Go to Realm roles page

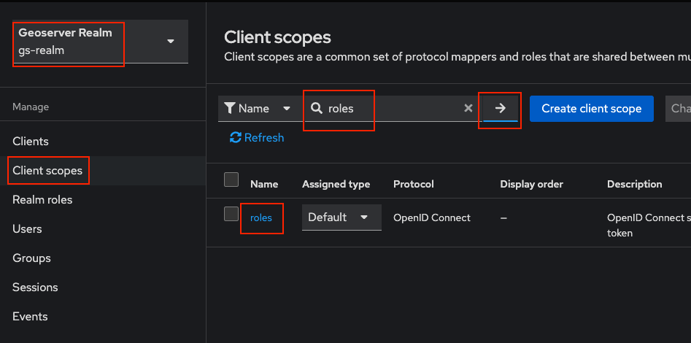(42, 199)
